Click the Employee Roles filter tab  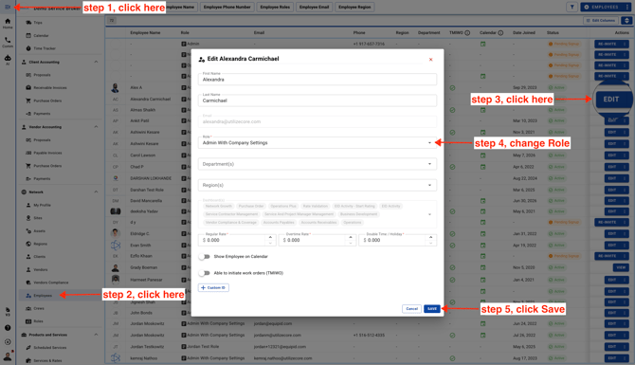275,7
